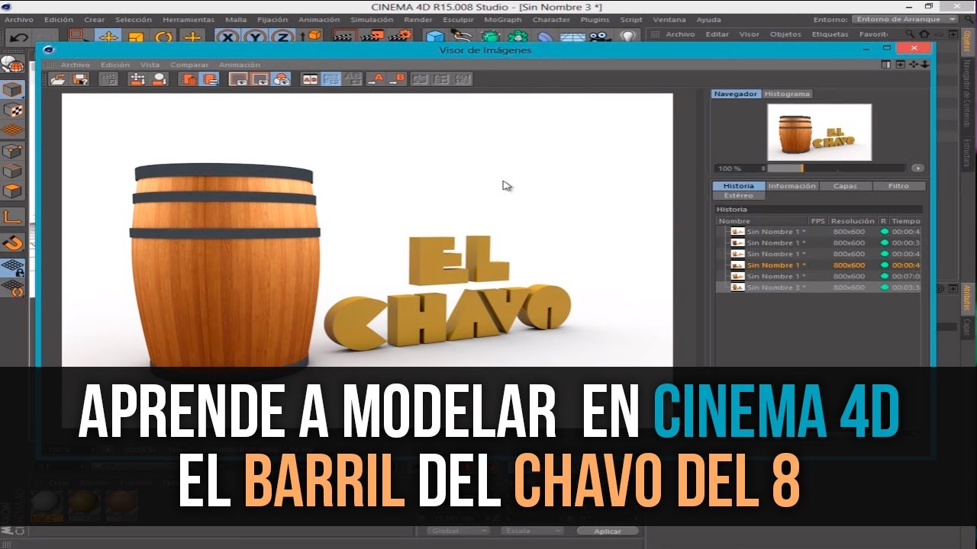
Task: Switch to the Histograma tab
Action: [x=787, y=94]
